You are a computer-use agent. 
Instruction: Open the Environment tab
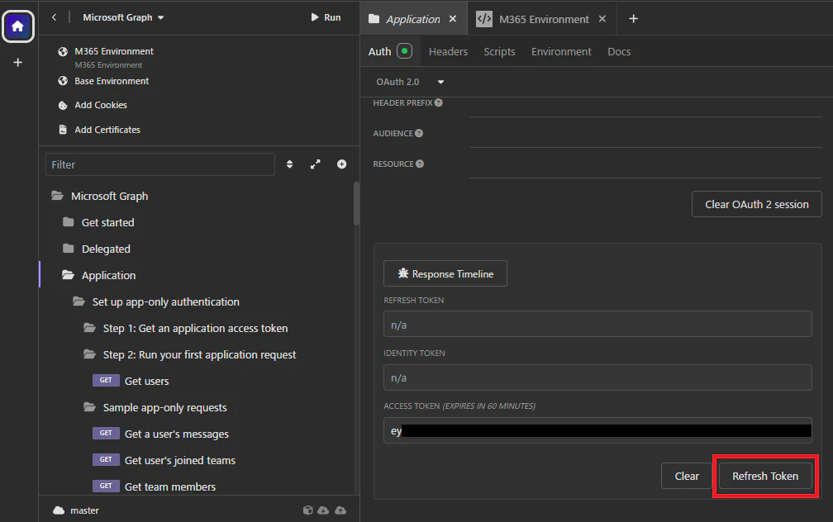point(561,51)
